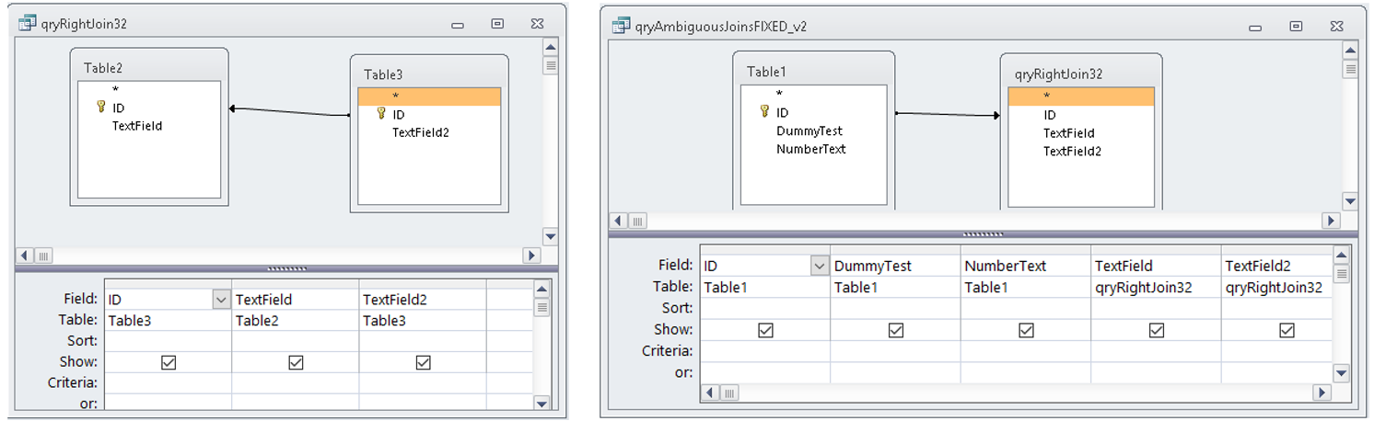Click the scroll up arrow in qryRightJoin32 design grid

pyautogui.click(x=541, y=290)
